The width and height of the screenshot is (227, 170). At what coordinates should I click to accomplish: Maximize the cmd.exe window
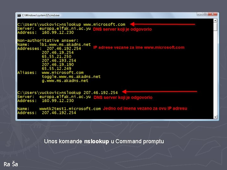tap(205, 14)
